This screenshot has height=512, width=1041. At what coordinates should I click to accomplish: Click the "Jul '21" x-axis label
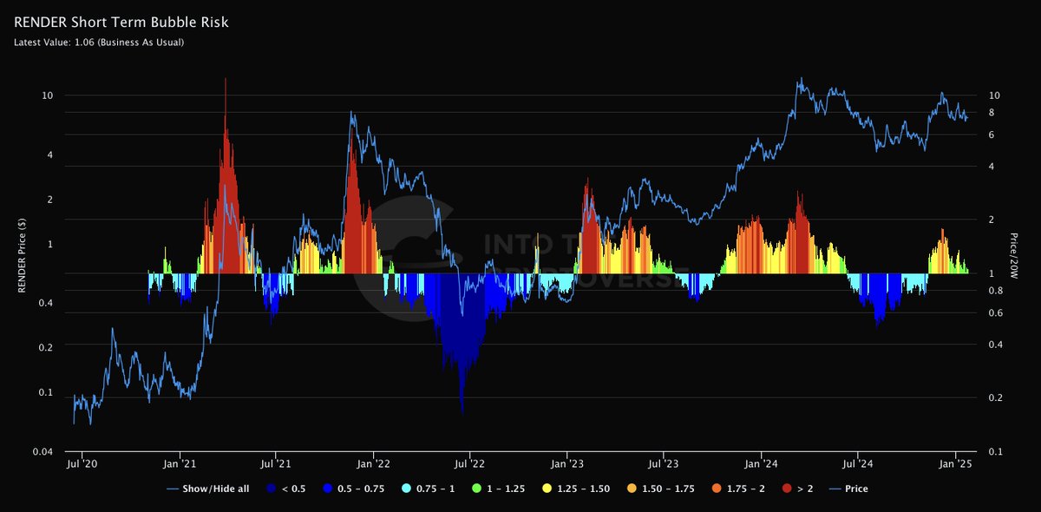click(x=276, y=465)
